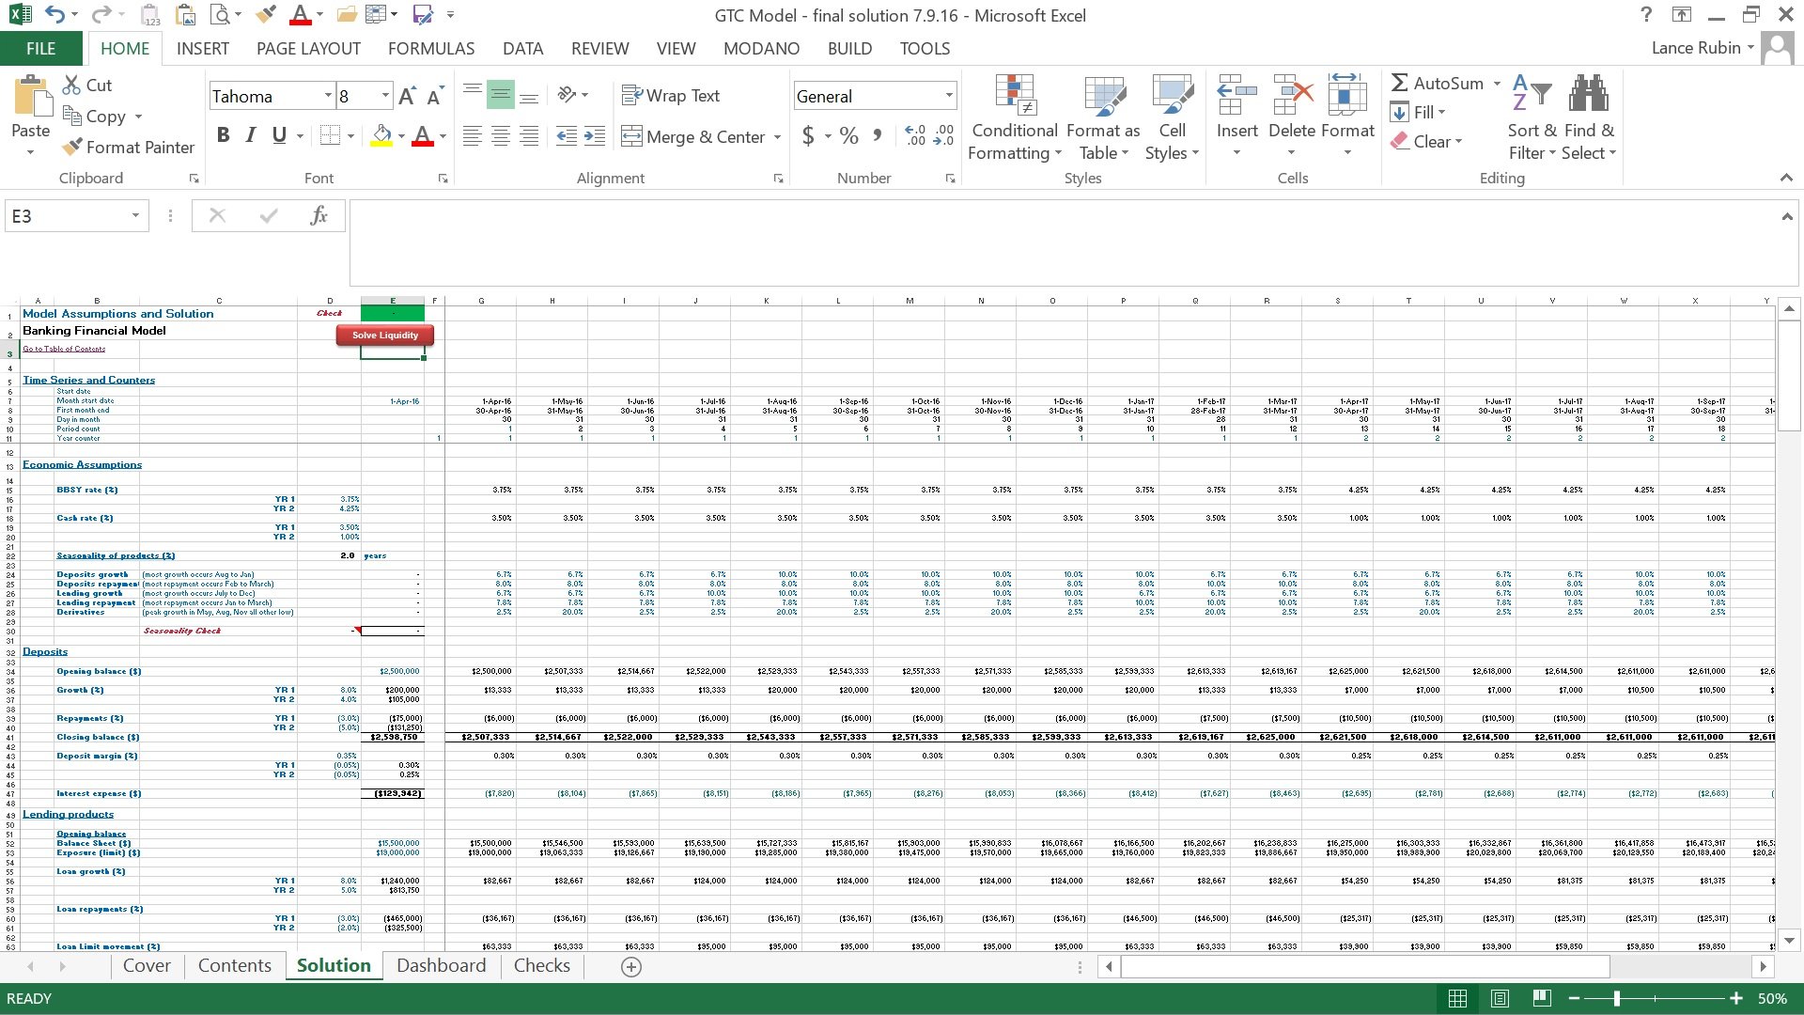Open Conditional Formatting menu

pyautogui.click(x=1015, y=118)
